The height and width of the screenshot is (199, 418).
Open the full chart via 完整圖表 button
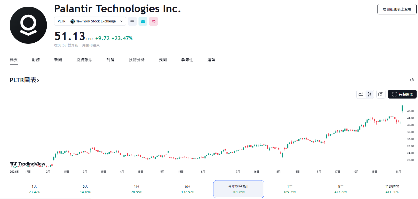(402, 94)
